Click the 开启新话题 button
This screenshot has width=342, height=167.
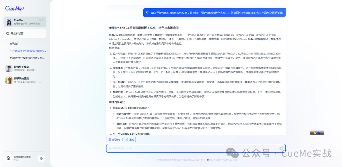(x=25, y=33)
